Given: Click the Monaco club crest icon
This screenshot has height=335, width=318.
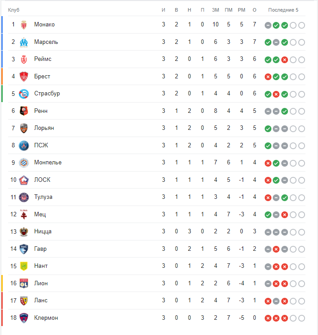Looking at the screenshot, I should tap(24, 25).
